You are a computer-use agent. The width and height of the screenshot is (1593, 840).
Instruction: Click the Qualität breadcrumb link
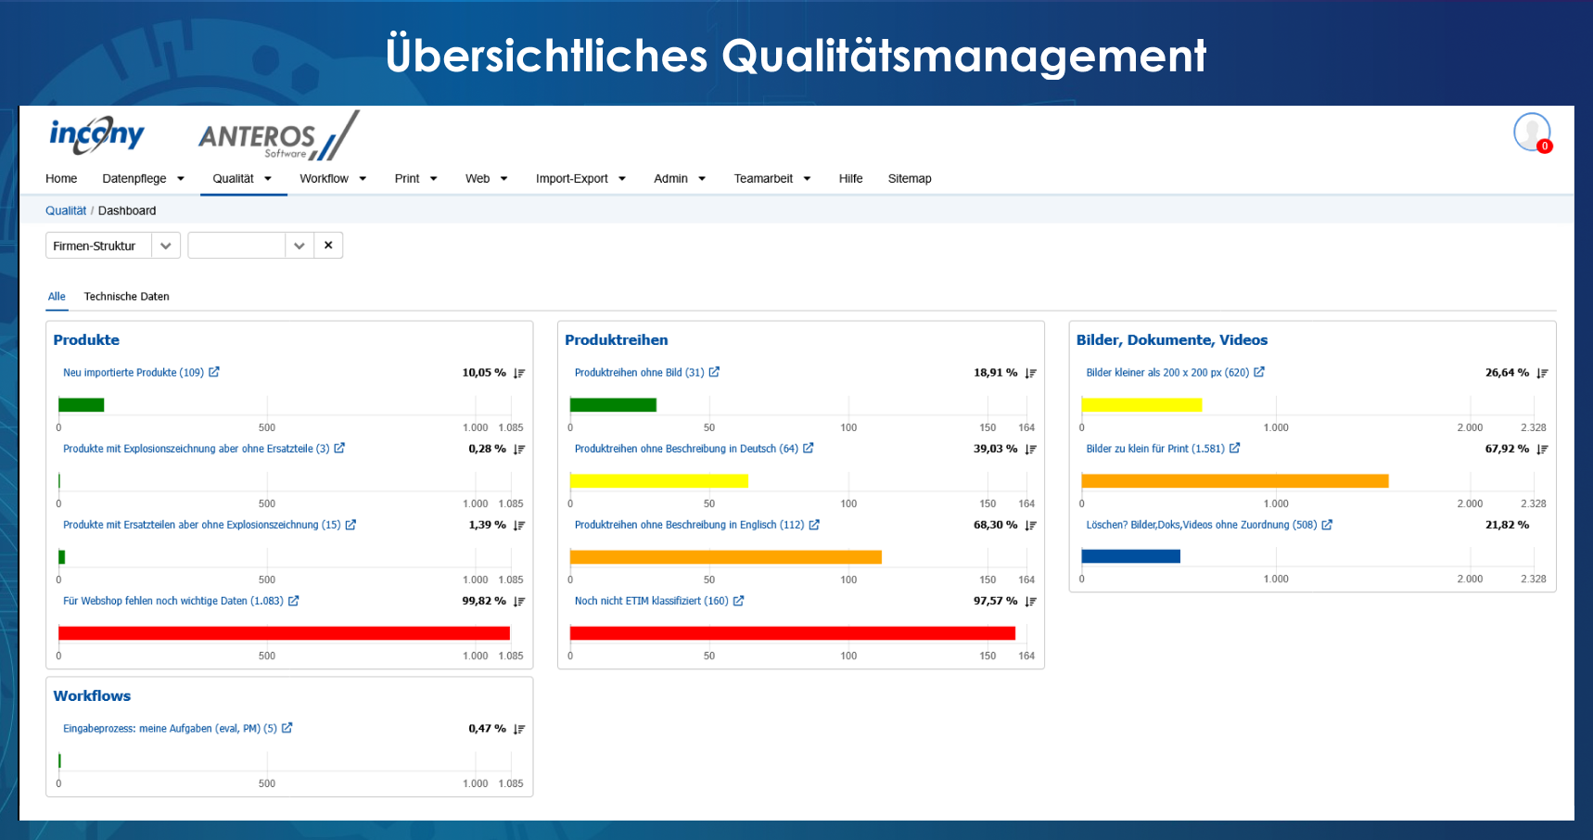click(66, 210)
